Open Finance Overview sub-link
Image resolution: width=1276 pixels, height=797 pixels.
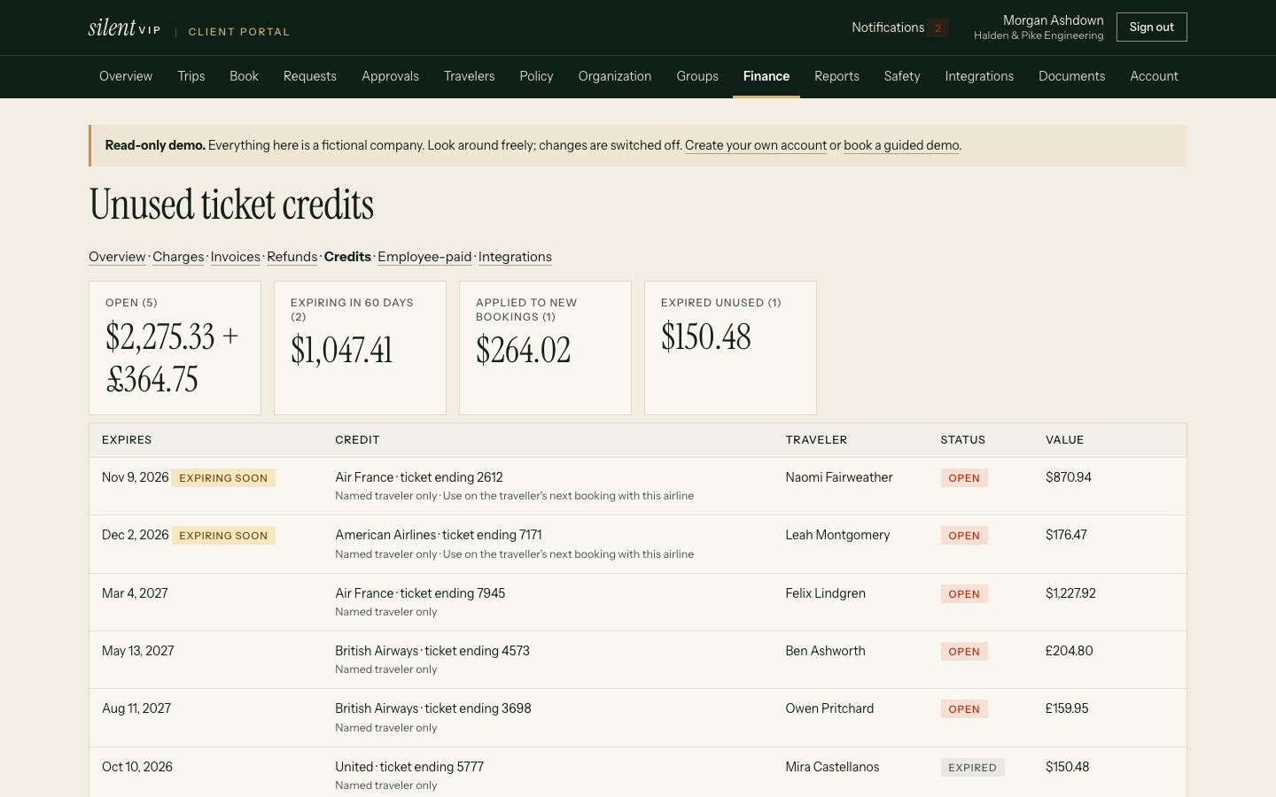(117, 257)
